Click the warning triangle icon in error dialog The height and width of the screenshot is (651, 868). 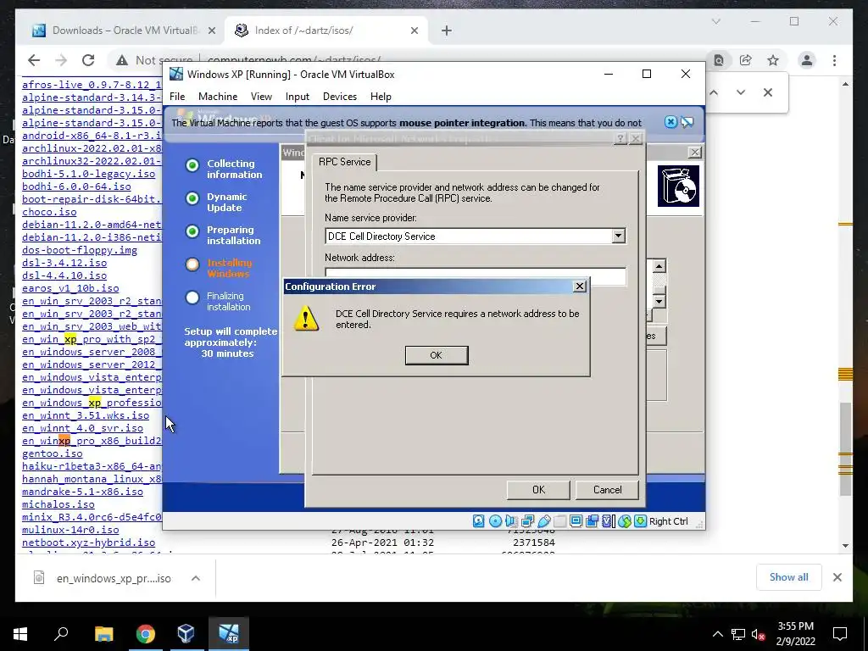coord(306,319)
